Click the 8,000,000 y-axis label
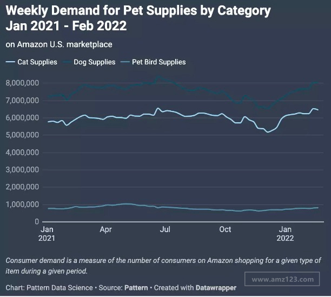Viewport: 331px width, 297px height. tap(23, 83)
